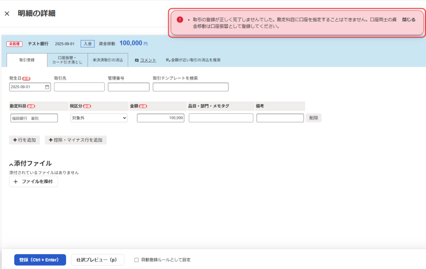Open the 税区分 dropdown showing 対象外
Viewport: 426px width, 269px height.
pyautogui.click(x=99, y=118)
